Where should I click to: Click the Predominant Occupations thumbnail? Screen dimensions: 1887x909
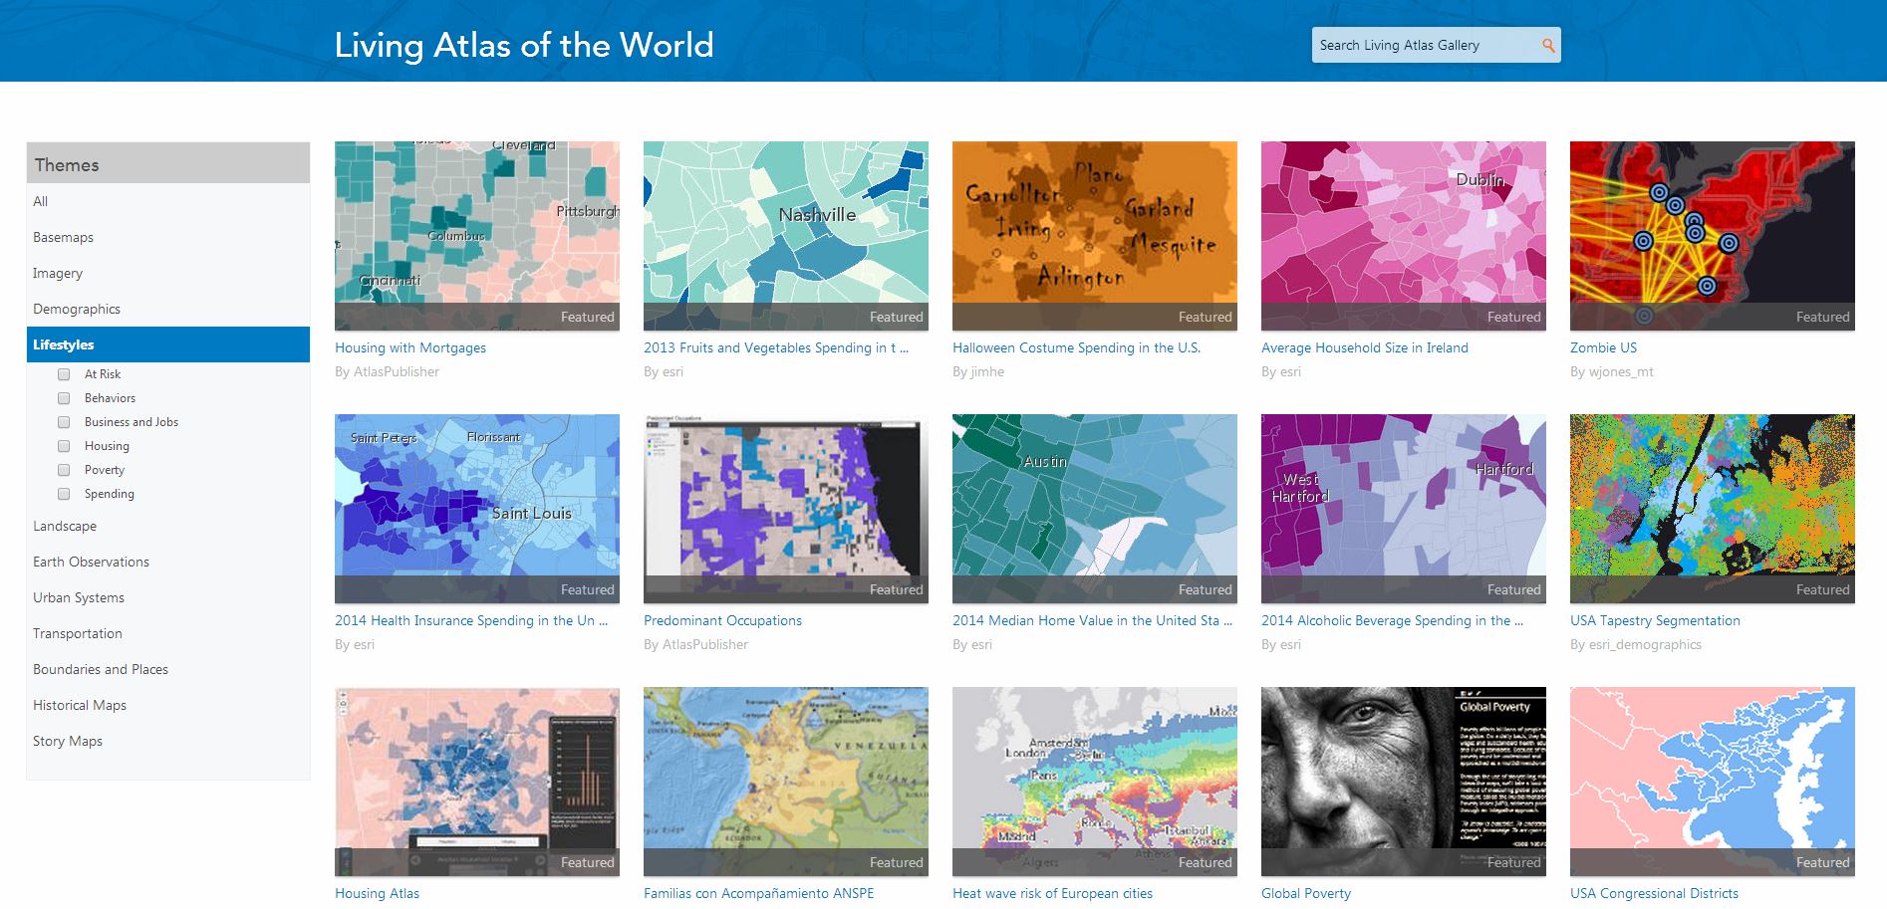click(x=786, y=509)
